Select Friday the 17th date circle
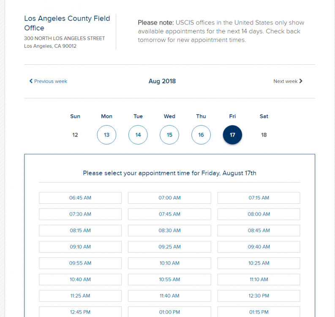The width and height of the screenshot is (335, 317). [232, 135]
